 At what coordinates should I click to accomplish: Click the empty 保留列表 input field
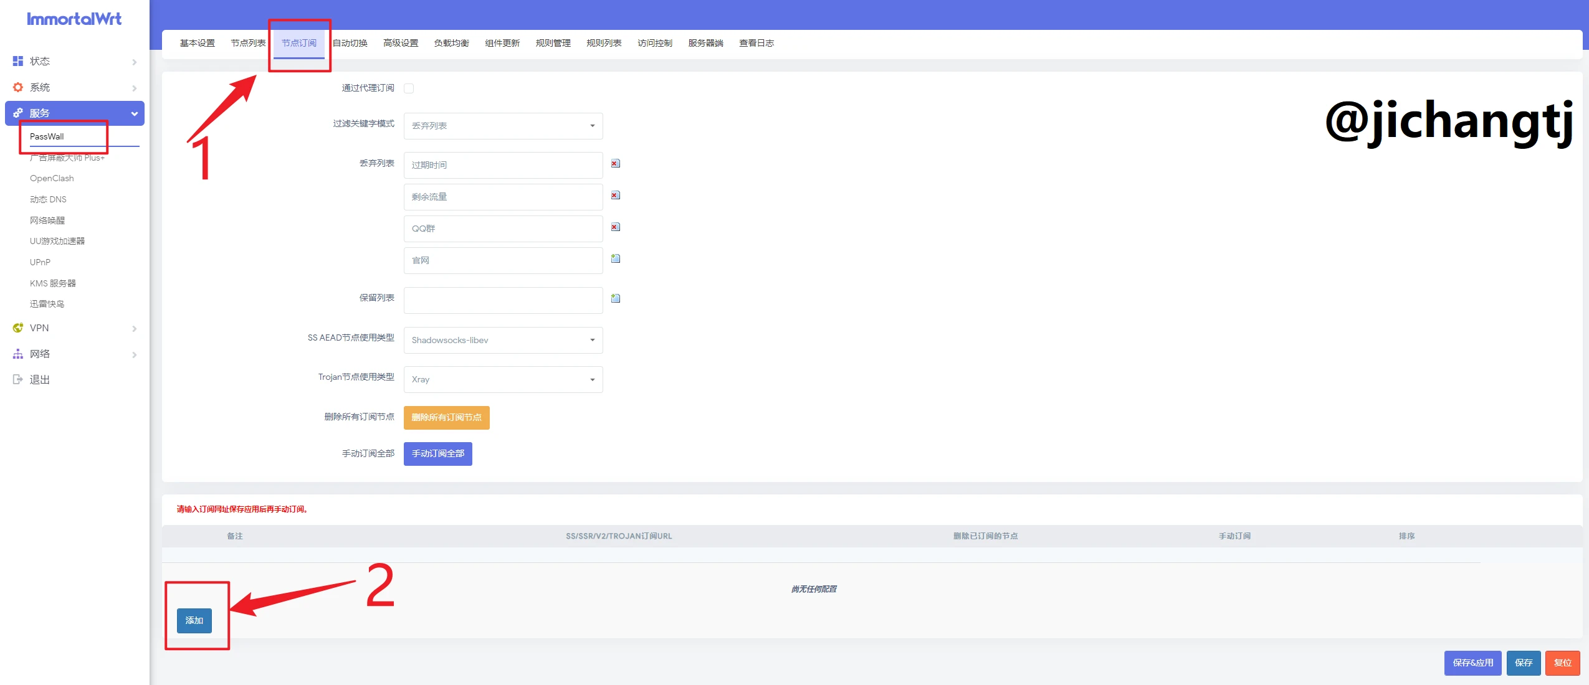[503, 300]
